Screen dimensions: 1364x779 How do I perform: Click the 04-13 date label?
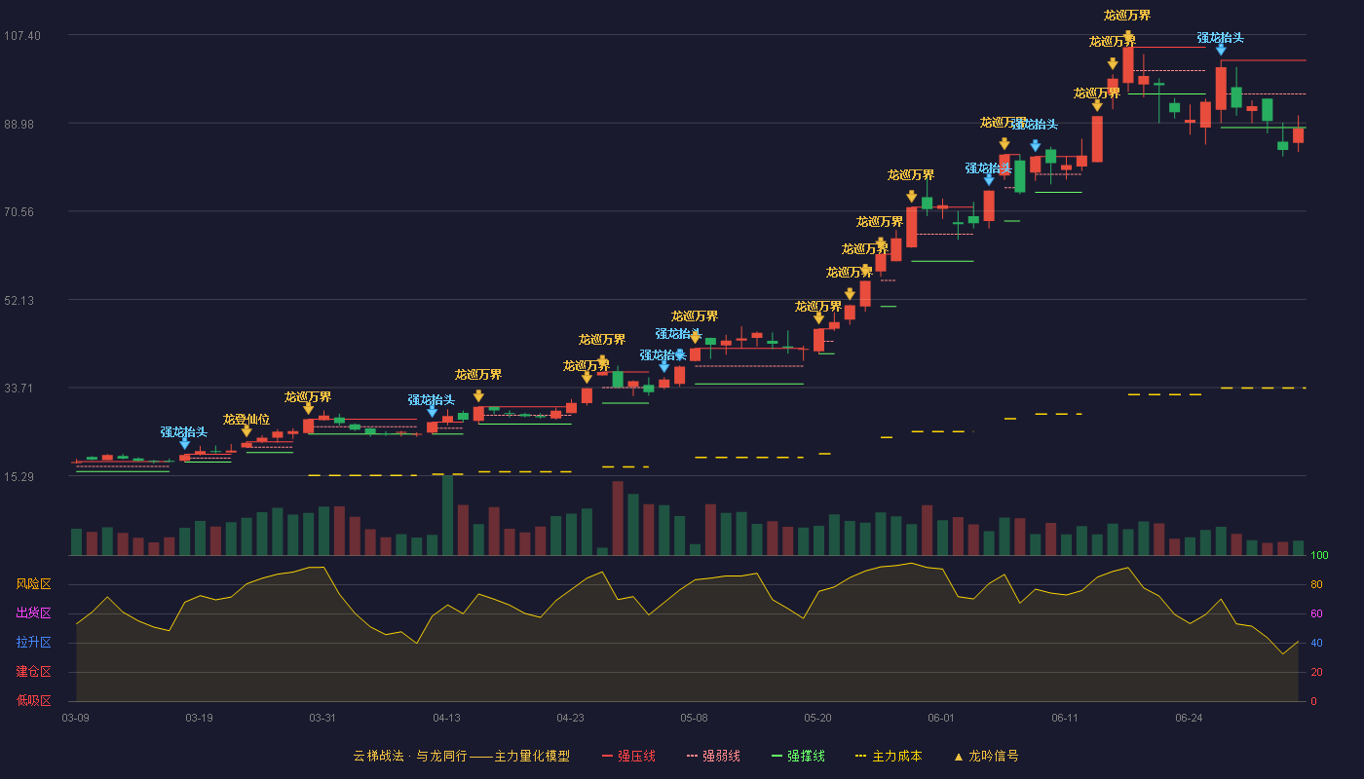tap(447, 718)
